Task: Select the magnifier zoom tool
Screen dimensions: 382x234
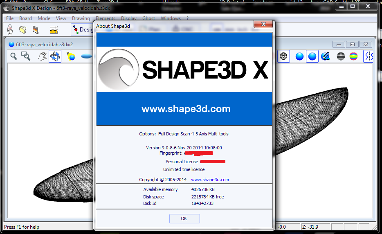Action: [x=13, y=56]
